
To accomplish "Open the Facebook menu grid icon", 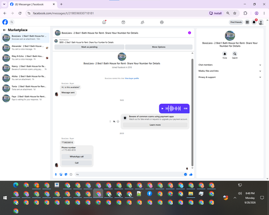I will [247, 22].
